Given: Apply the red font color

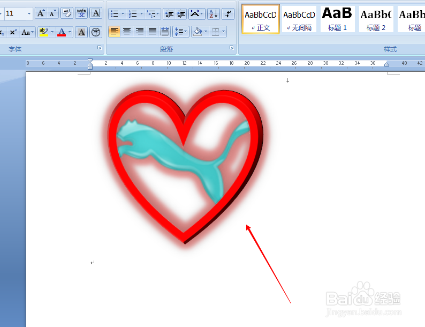Looking at the screenshot, I should (62, 32).
